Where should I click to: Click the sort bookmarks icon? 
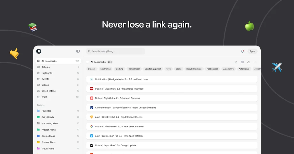(x=236, y=62)
